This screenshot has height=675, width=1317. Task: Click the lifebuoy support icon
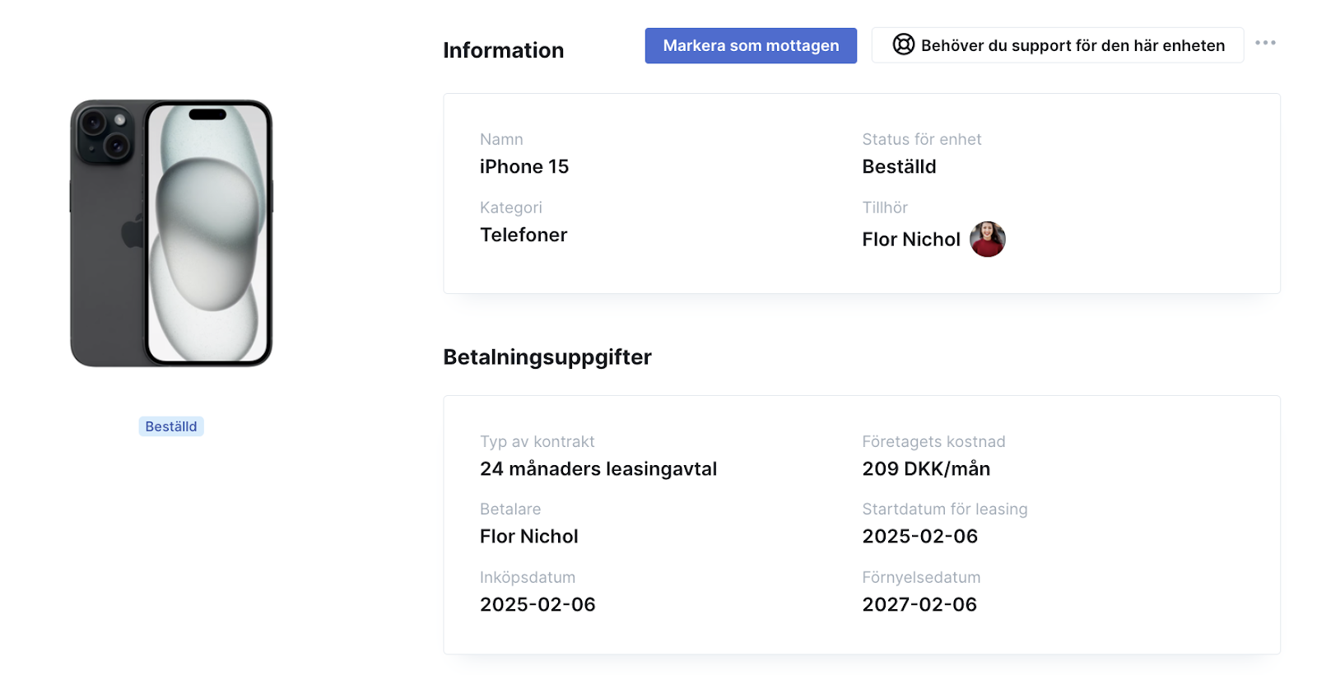click(x=904, y=44)
